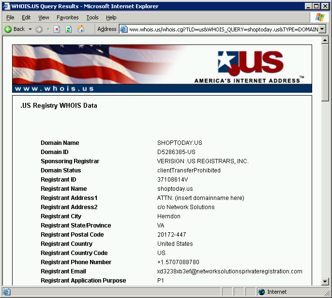Select c/o Network Solutions text

point(186,207)
